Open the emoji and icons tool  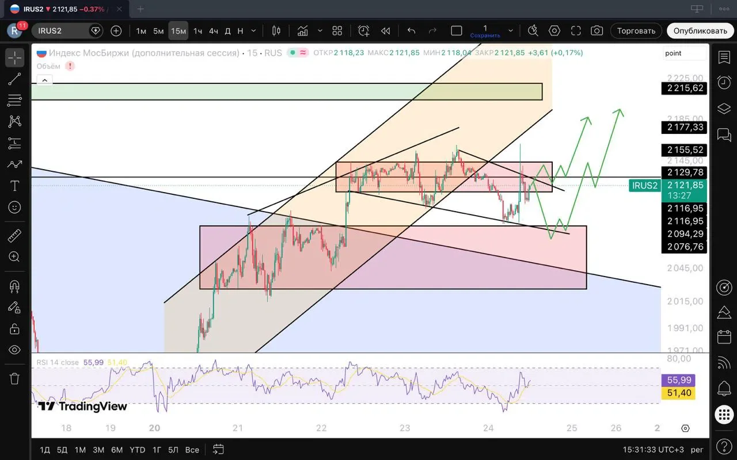[x=14, y=207]
